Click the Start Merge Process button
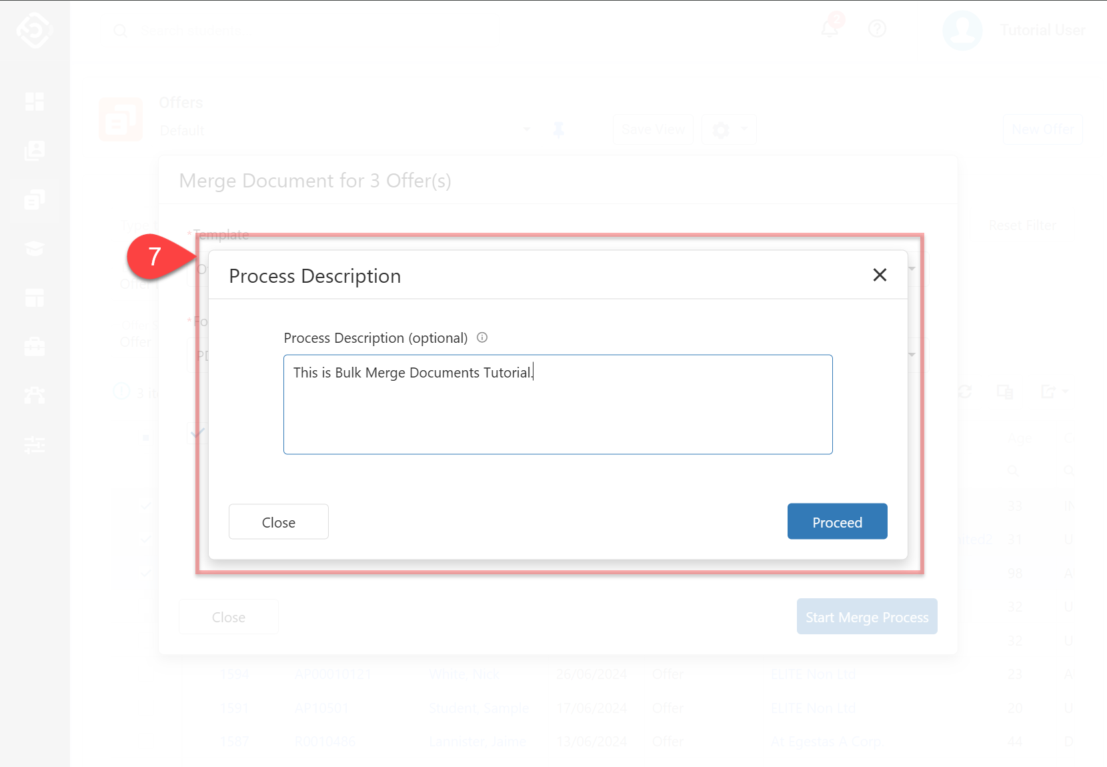This screenshot has width=1107, height=767. click(866, 617)
